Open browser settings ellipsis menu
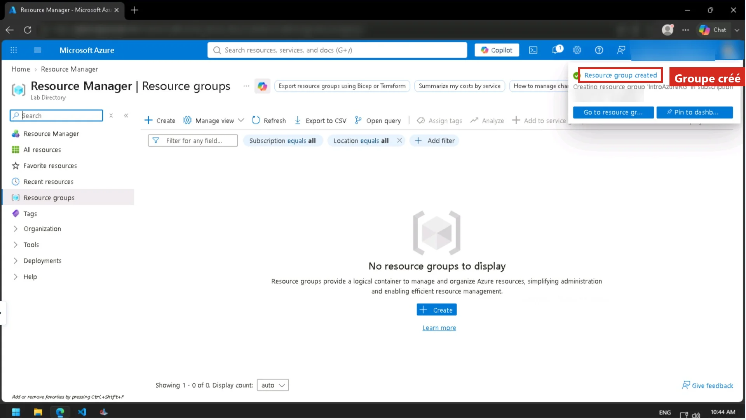Viewport: 746px width, 420px height. [685, 30]
